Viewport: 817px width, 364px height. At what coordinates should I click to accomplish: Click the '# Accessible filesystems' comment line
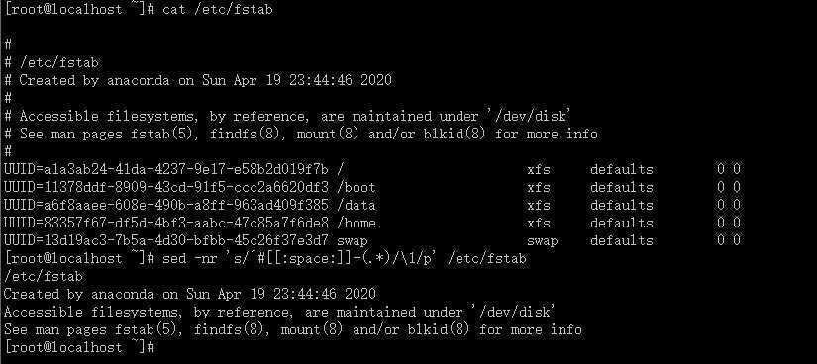pos(285,116)
